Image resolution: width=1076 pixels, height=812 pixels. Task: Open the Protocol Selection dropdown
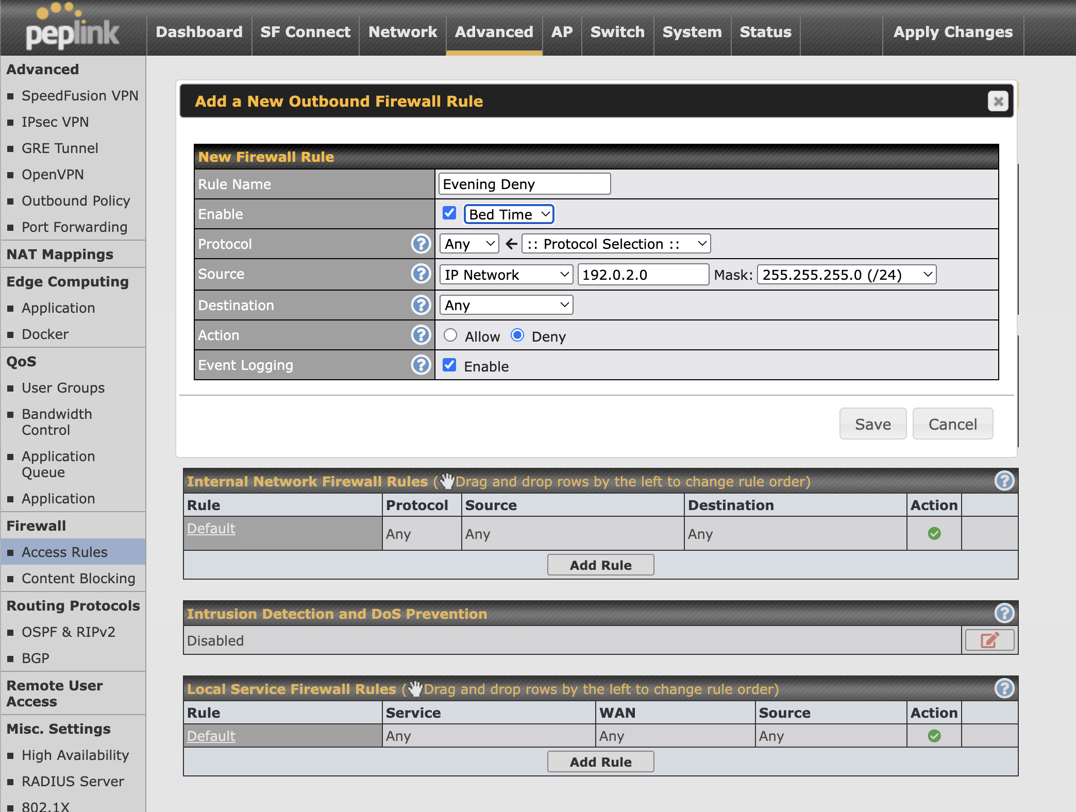[616, 243]
